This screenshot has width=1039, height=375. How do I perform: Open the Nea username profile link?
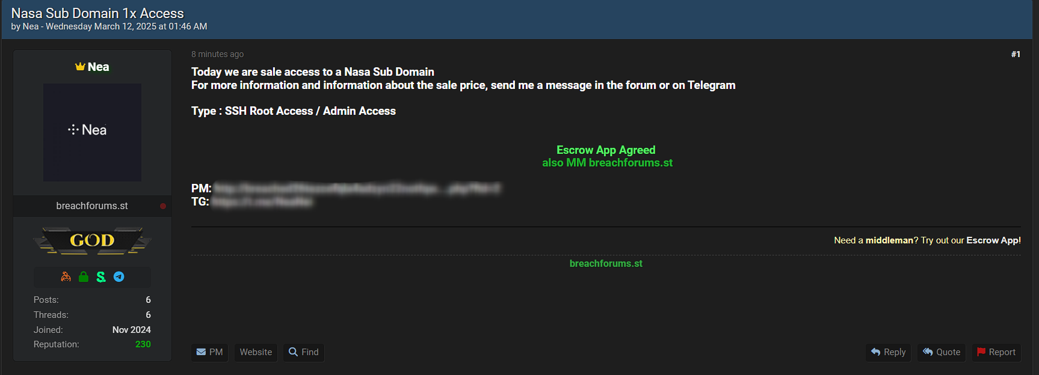click(x=98, y=67)
